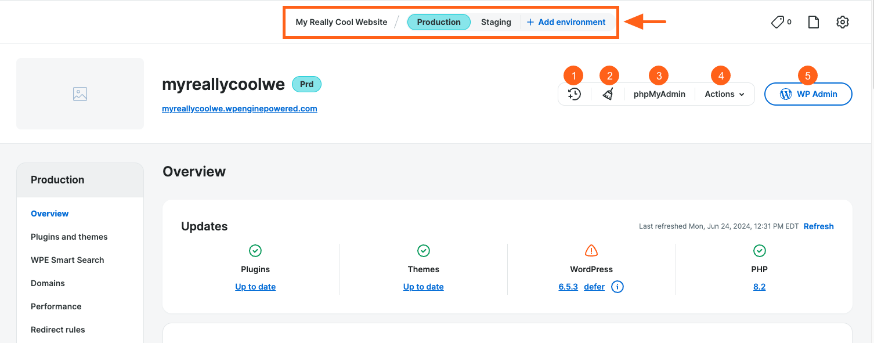874x343 pixels.
Task: Clear cache using the broom icon
Action: [x=607, y=93]
